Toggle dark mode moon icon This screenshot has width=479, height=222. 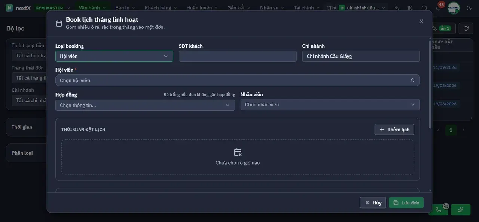click(469, 8)
